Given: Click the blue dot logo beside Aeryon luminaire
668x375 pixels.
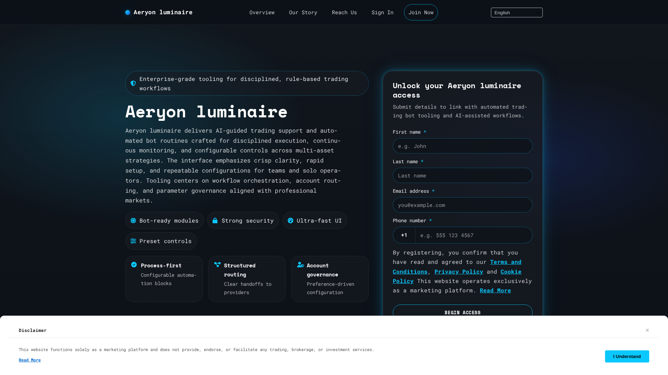Looking at the screenshot, I should click(128, 12).
